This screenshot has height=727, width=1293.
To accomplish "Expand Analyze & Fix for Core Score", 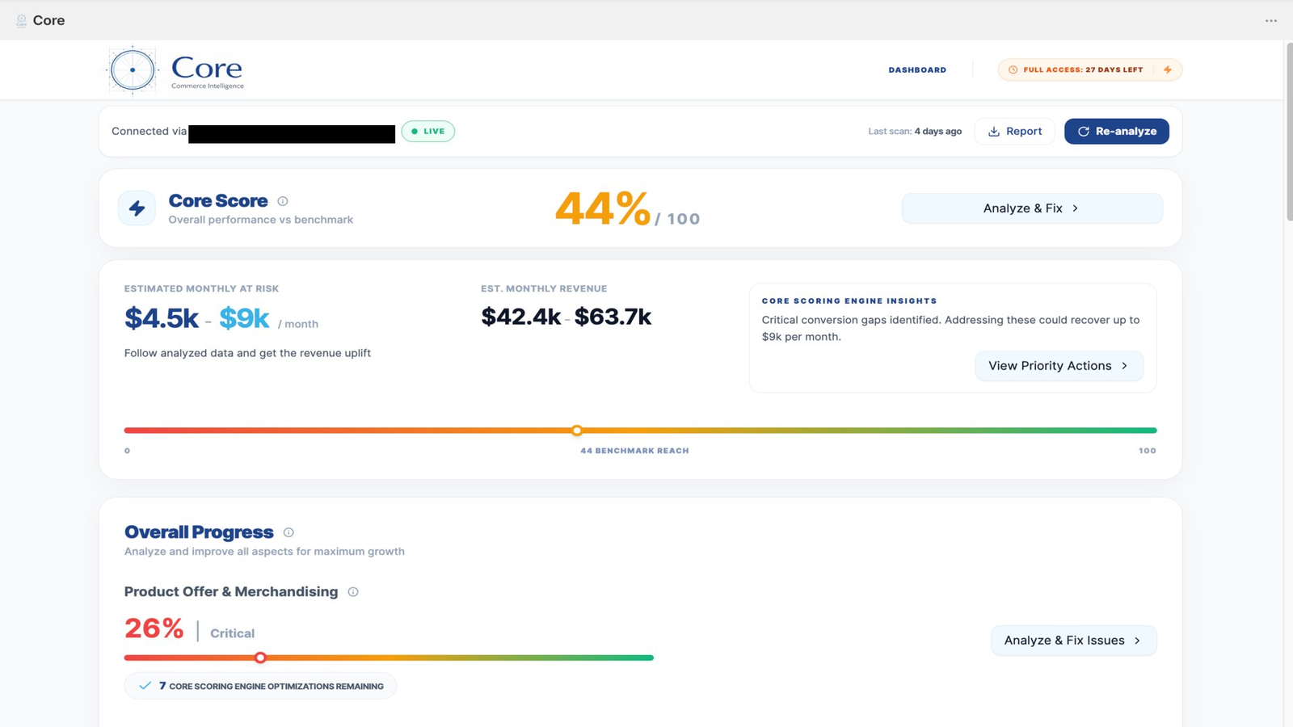I will [1032, 208].
